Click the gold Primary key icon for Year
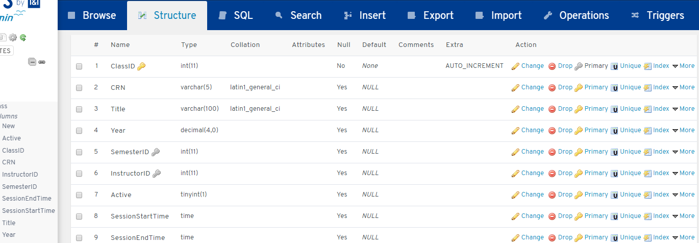699x243 pixels. tap(579, 131)
